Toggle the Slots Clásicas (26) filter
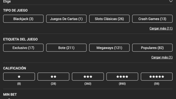 coord(109,19)
